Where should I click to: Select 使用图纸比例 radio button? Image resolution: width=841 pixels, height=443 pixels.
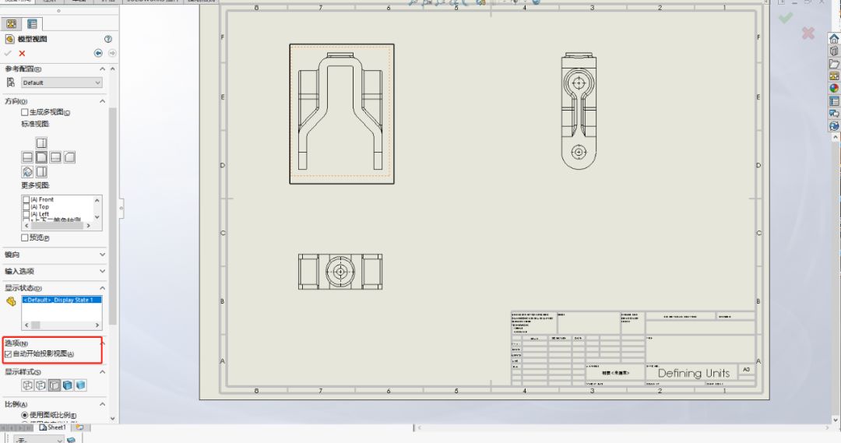(x=24, y=415)
